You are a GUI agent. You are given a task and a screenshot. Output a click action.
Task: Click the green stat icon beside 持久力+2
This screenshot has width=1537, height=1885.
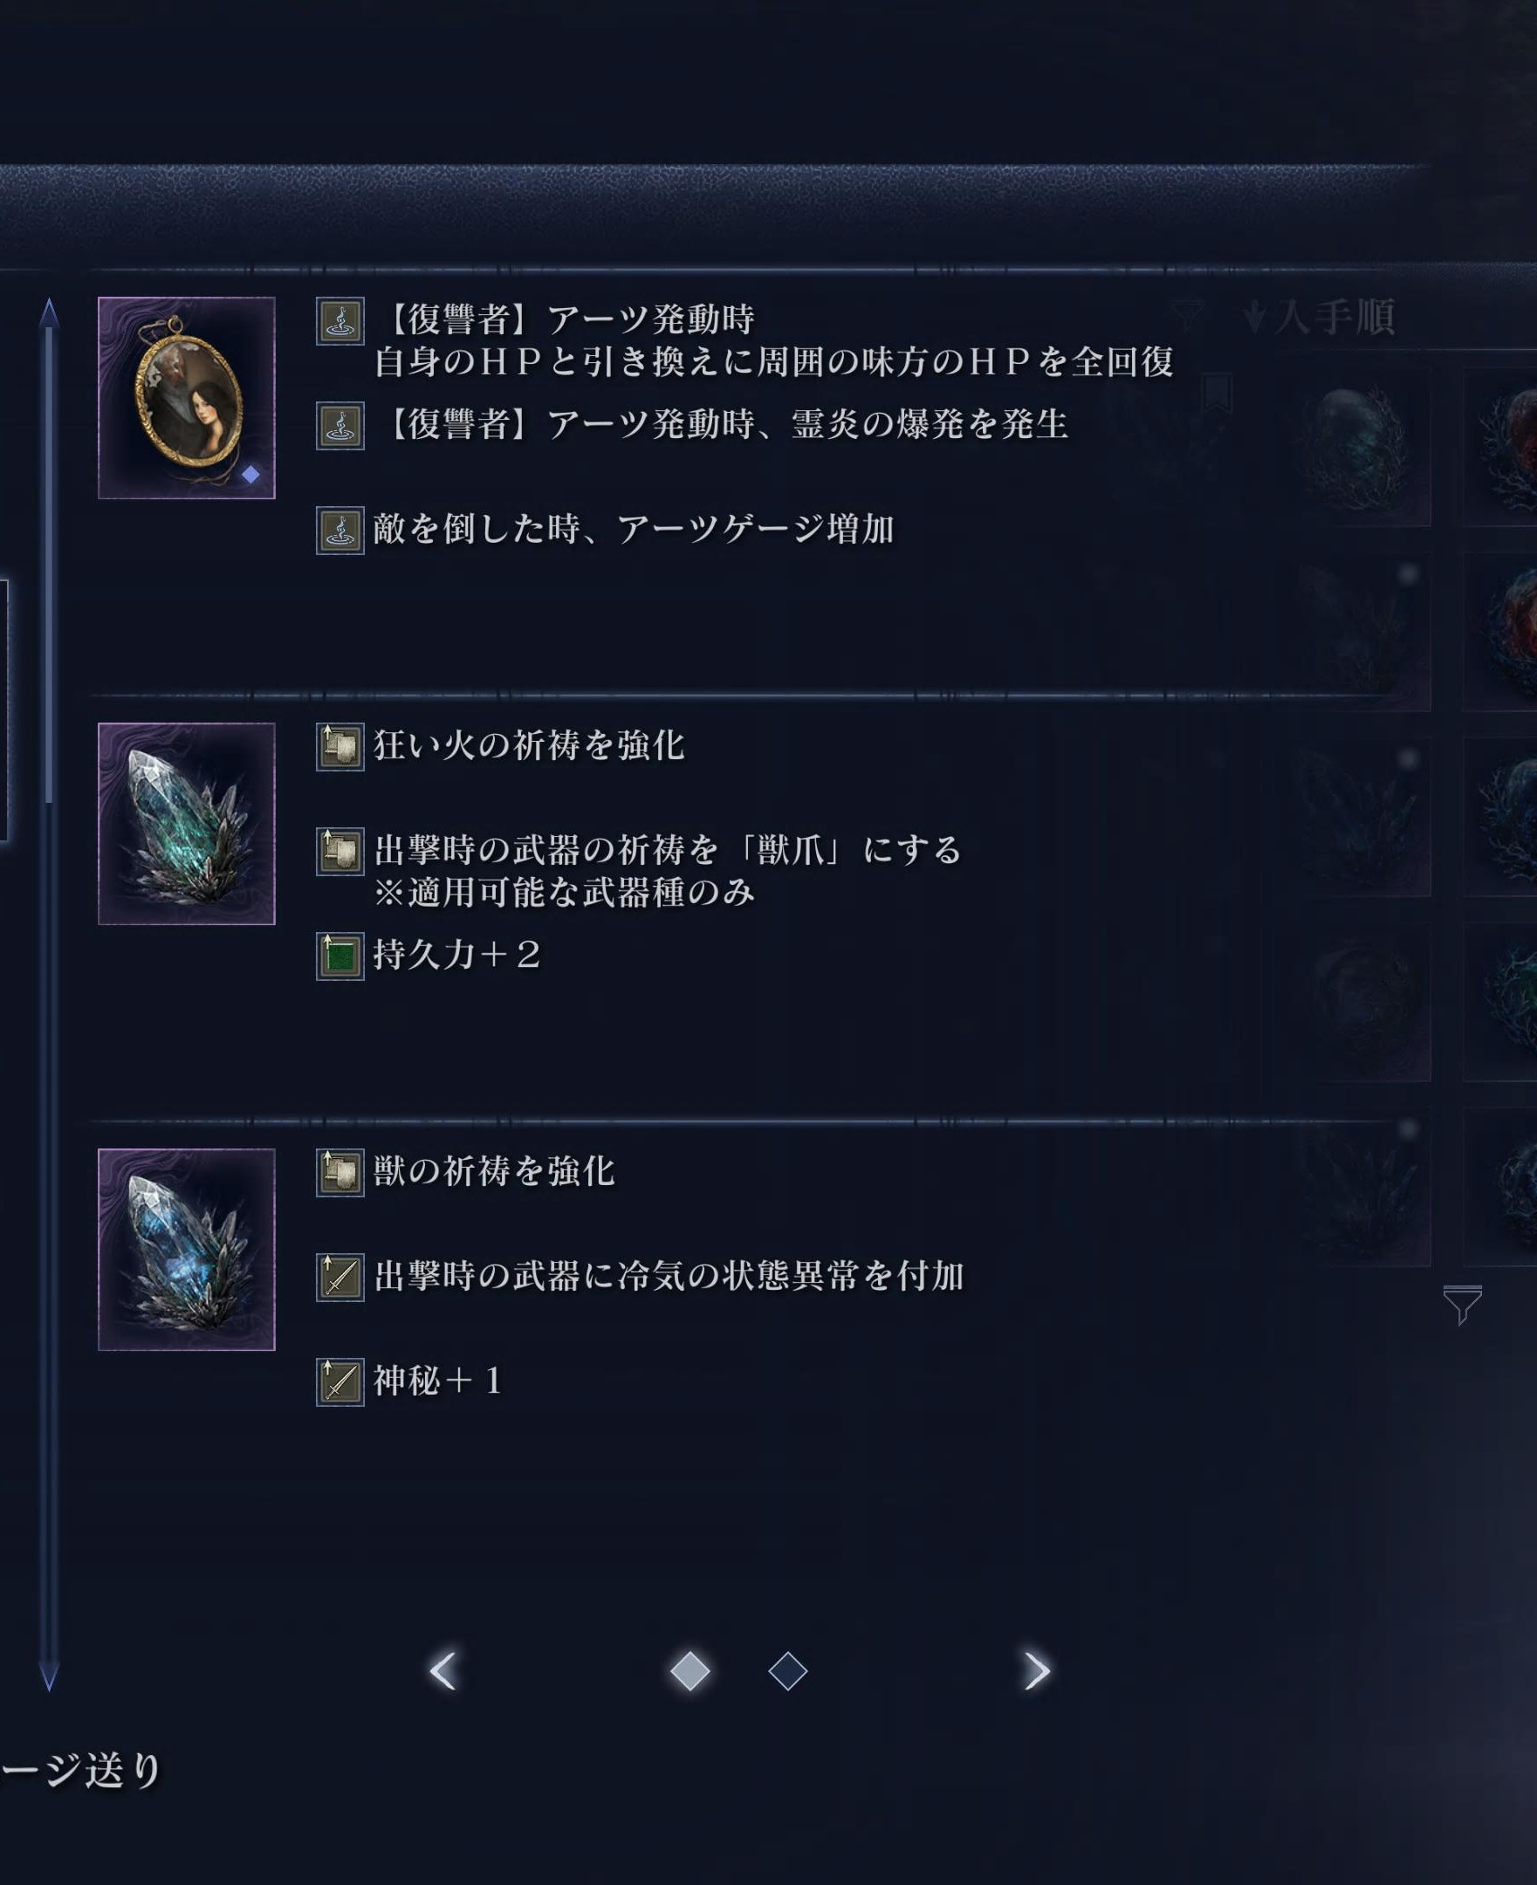point(340,956)
